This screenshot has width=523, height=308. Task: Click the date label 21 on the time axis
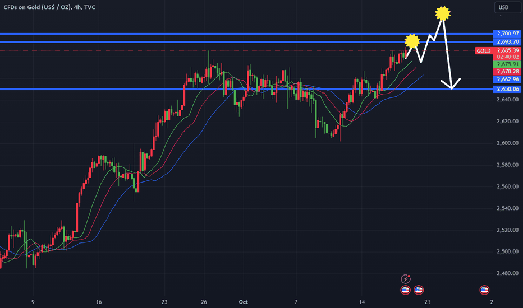pyautogui.click(x=427, y=302)
